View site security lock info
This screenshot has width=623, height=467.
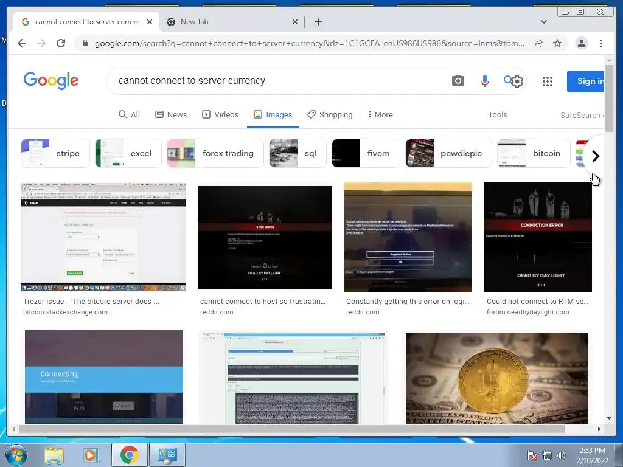coord(85,43)
